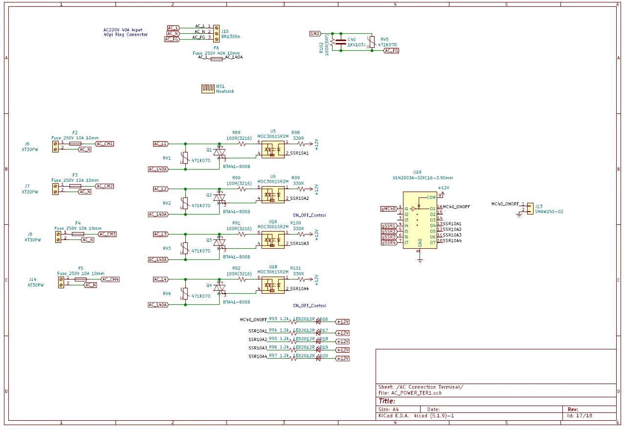Select the Q1 triac symbol
The height and width of the screenshot is (430, 624).
220,152
